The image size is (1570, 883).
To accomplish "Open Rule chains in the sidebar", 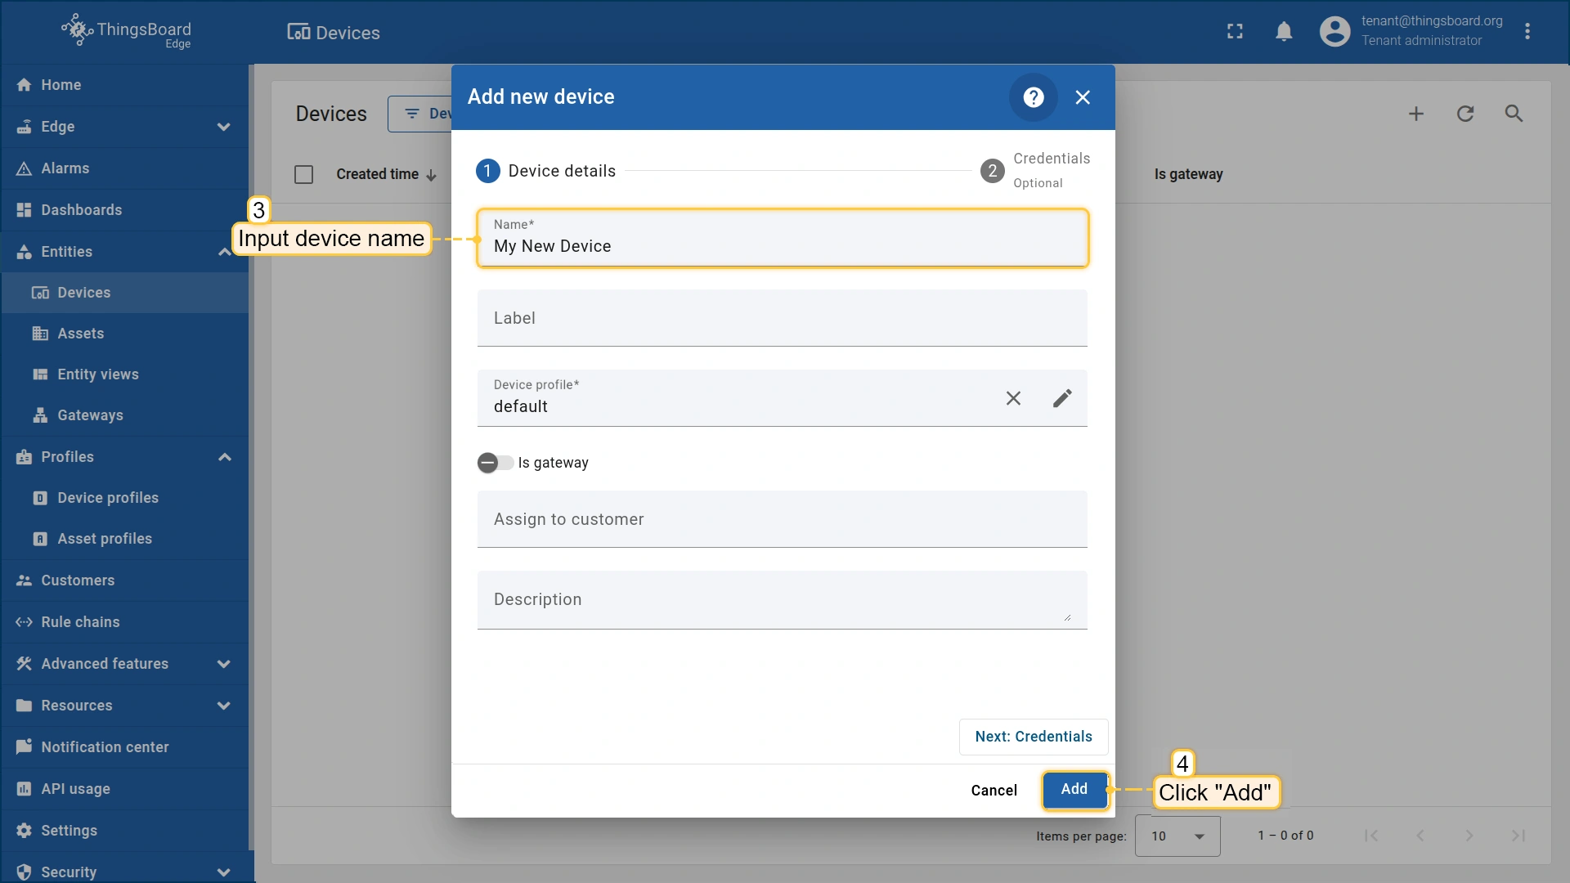I will [x=80, y=622].
